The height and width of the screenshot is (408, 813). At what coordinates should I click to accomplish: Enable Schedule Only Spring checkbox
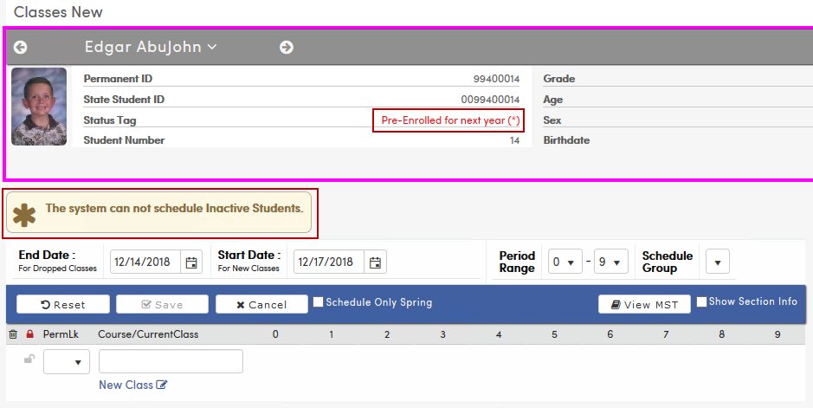click(x=318, y=301)
